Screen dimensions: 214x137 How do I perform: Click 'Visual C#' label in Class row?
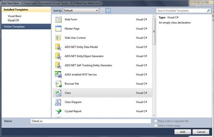pos(141,93)
